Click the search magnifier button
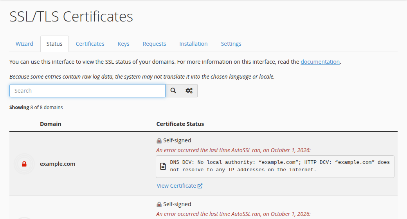The image size is (407, 219). [x=173, y=91]
